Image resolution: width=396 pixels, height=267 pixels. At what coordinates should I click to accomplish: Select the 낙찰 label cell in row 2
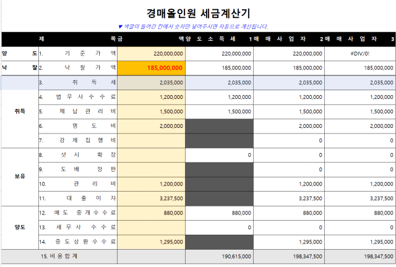point(20,68)
